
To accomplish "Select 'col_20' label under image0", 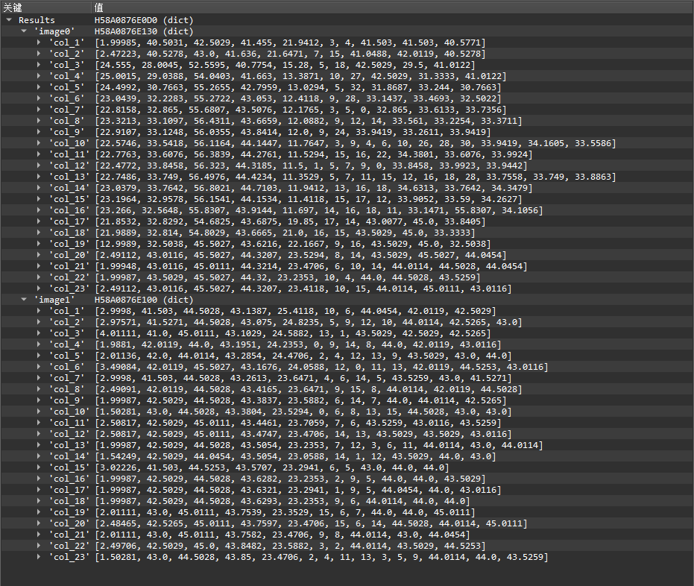I will (x=69, y=255).
